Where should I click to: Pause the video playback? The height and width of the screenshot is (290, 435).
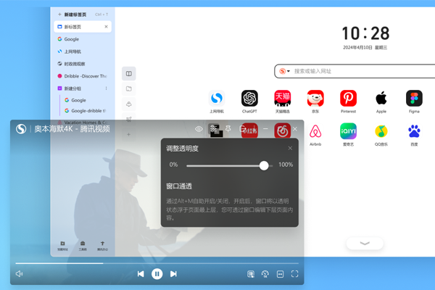pyautogui.click(x=157, y=274)
